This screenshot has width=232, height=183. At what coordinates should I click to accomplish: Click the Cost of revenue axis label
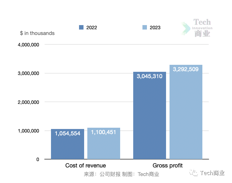[85, 166]
